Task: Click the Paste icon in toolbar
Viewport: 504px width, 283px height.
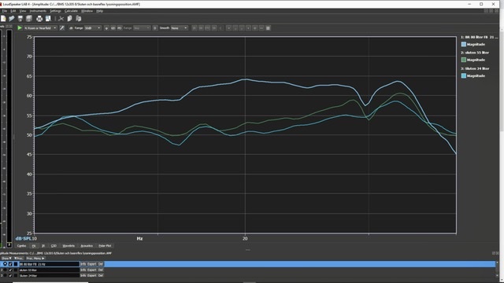Action: coord(78,19)
